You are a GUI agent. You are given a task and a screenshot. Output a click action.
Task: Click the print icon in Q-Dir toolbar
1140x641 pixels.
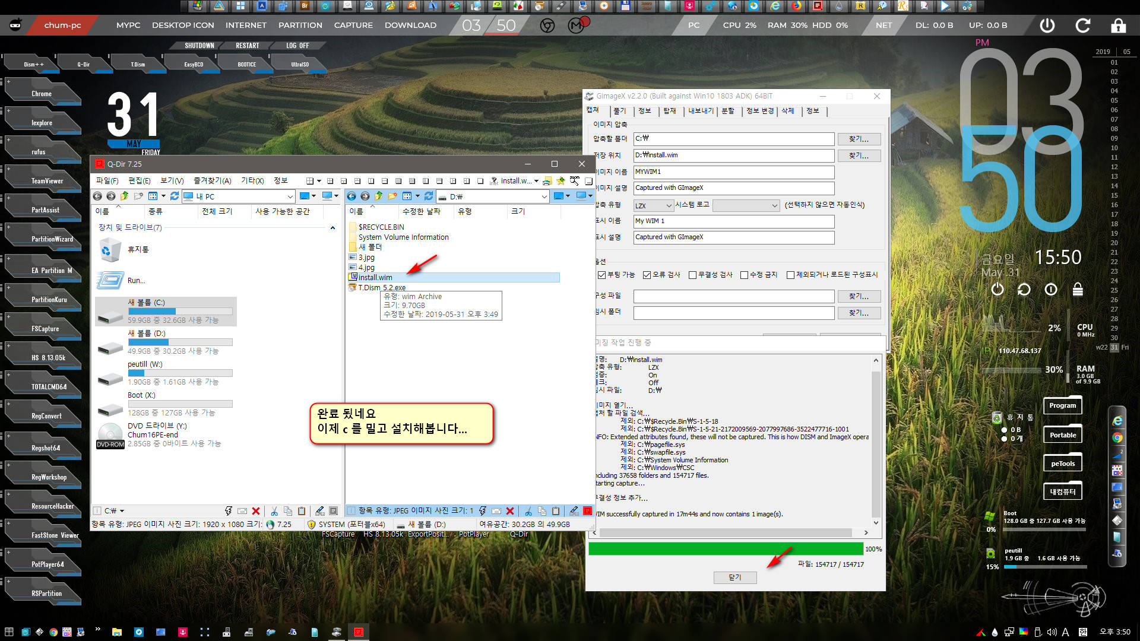547,180
